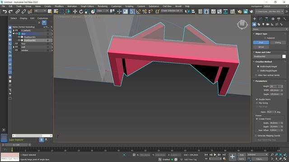Click the Auto key button

pos(242,155)
